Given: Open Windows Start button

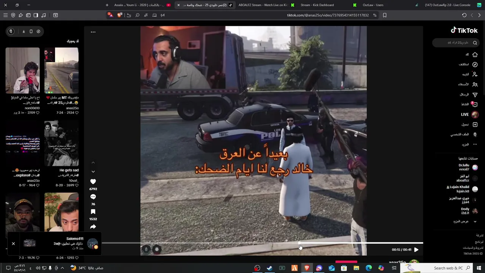Looking at the screenshot, I should coord(479,268).
